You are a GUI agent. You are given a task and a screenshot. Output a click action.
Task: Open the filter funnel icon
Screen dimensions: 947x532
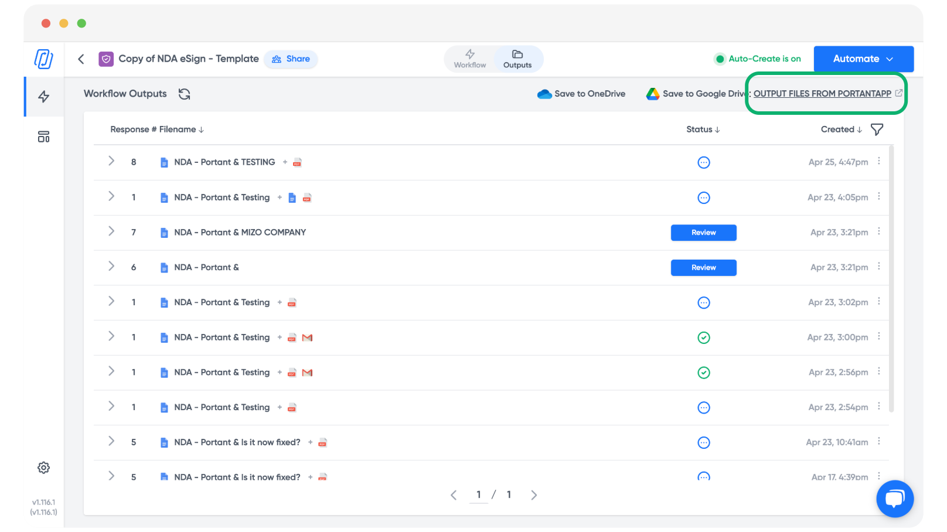(x=877, y=129)
